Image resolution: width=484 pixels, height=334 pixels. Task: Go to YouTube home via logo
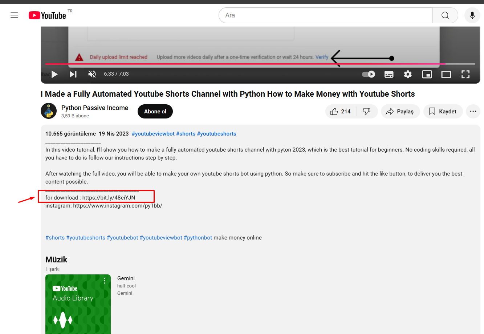pyautogui.click(x=48, y=15)
